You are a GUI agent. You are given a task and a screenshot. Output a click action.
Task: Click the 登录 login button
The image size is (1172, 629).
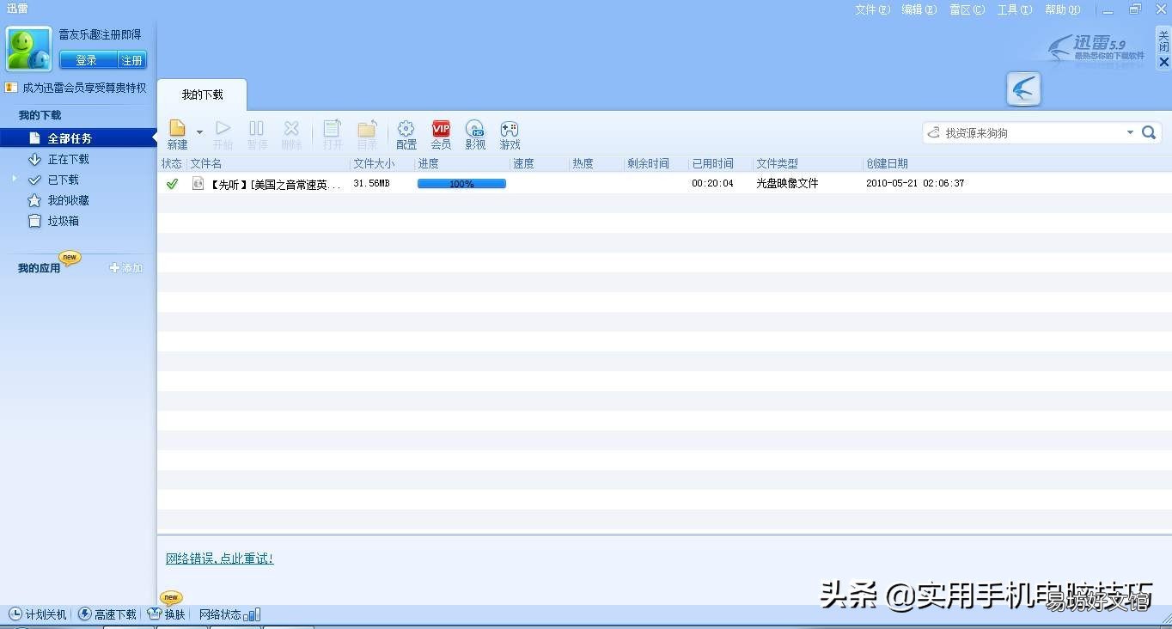point(87,60)
